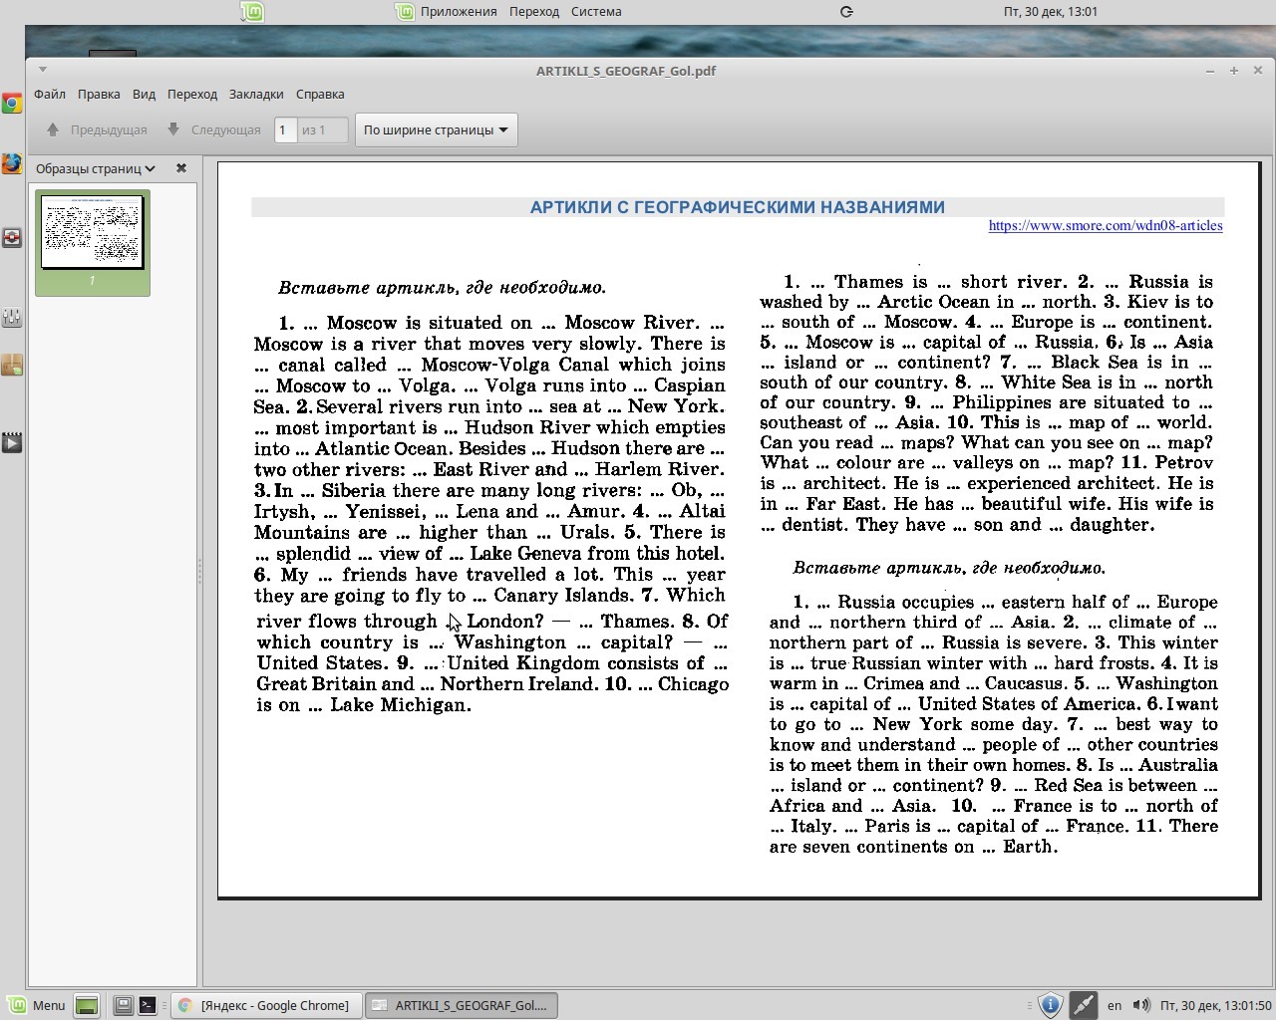Click the package box icon on left panel
Image resolution: width=1276 pixels, height=1020 pixels.
12,366
